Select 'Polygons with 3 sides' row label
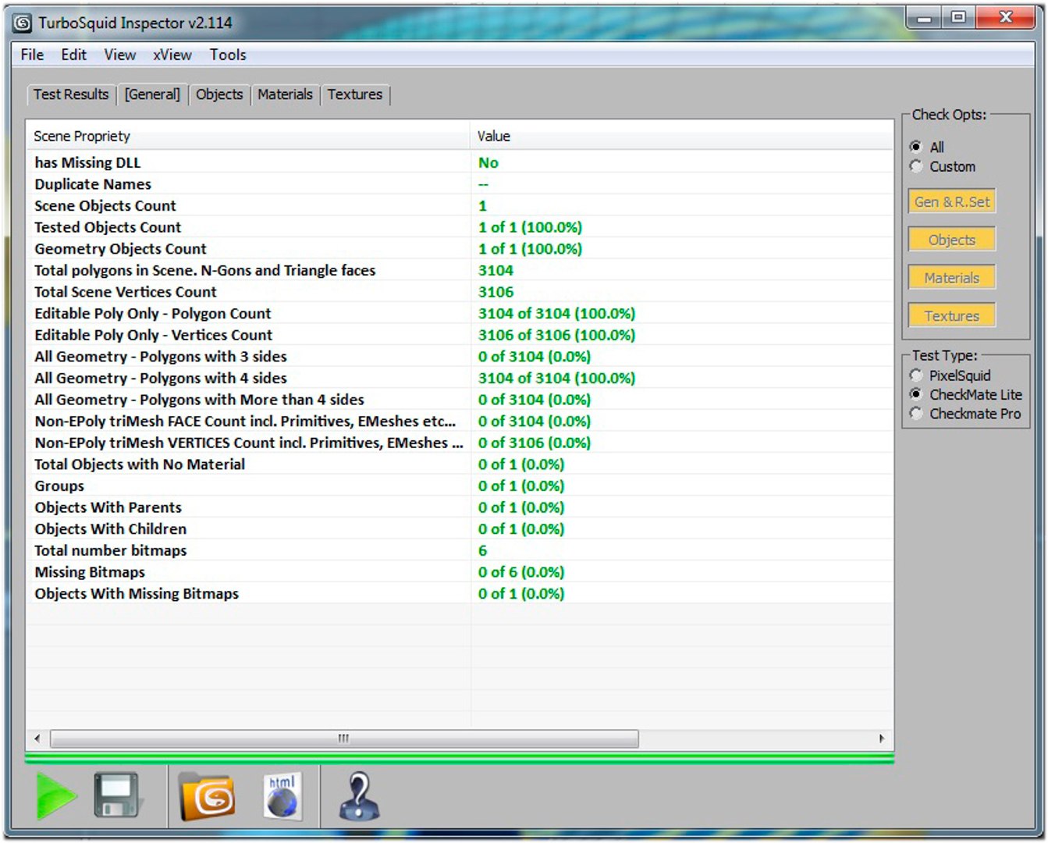Viewport: 1048px width, 843px height. 161,357
